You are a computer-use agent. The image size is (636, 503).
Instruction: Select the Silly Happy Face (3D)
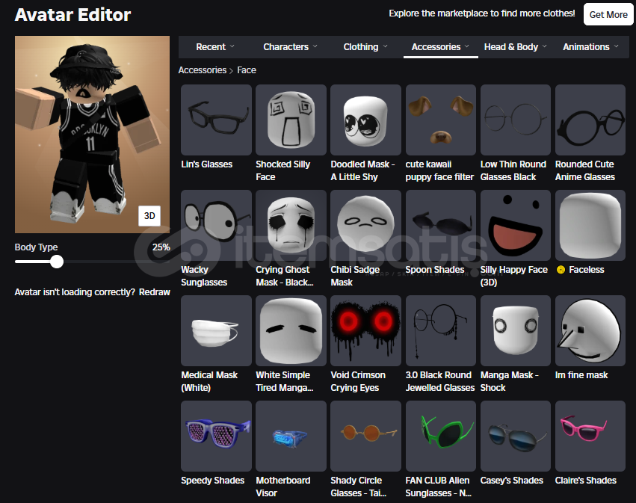click(515, 225)
